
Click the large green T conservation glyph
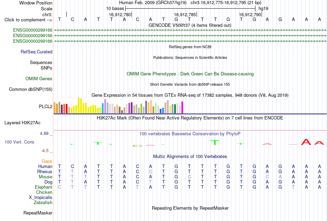click(x=215, y=143)
